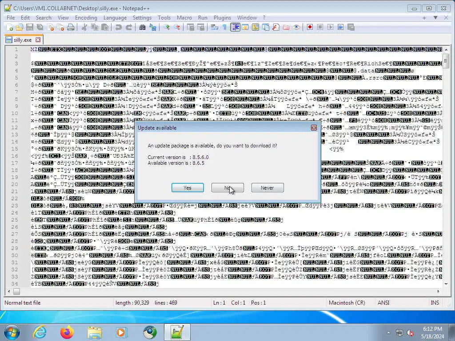Open the Macro menu
Viewport: 455px width, 341px height.
pyautogui.click(x=184, y=18)
